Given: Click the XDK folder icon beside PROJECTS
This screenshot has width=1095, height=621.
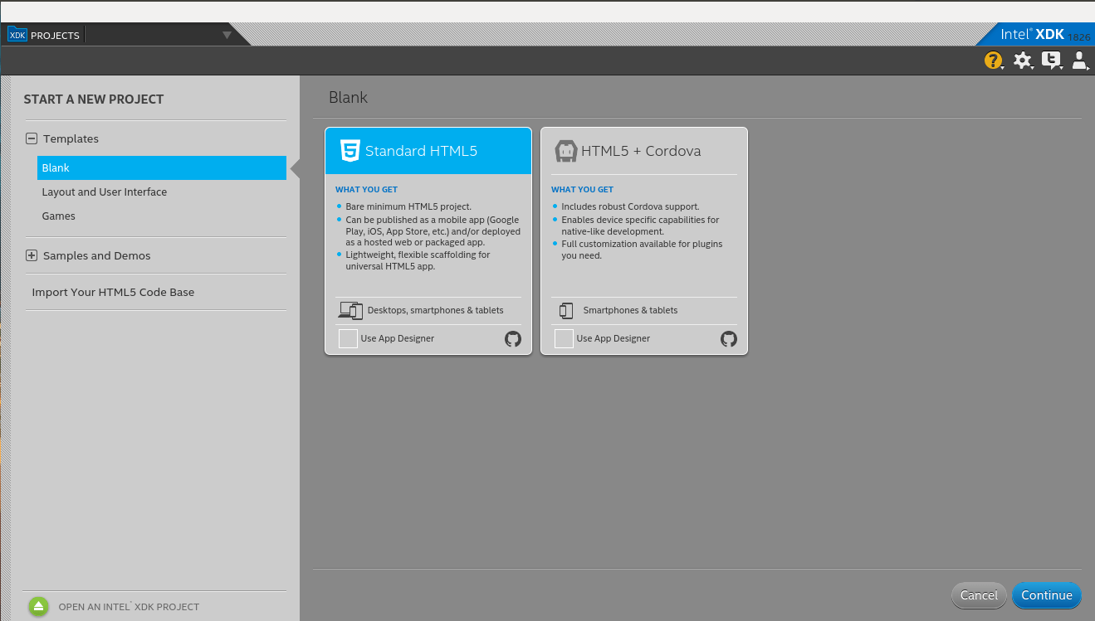Looking at the screenshot, I should pyautogui.click(x=17, y=35).
